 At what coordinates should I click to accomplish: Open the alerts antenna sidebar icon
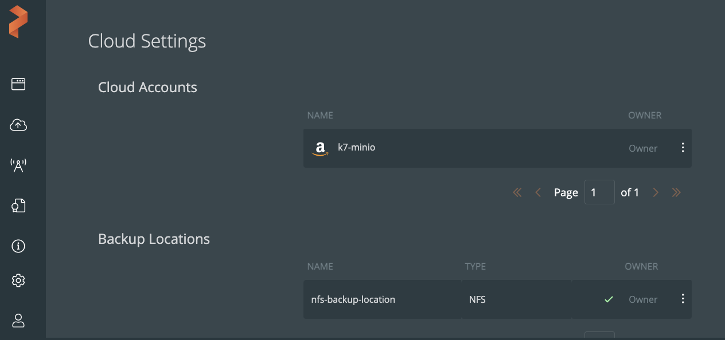[x=18, y=165]
